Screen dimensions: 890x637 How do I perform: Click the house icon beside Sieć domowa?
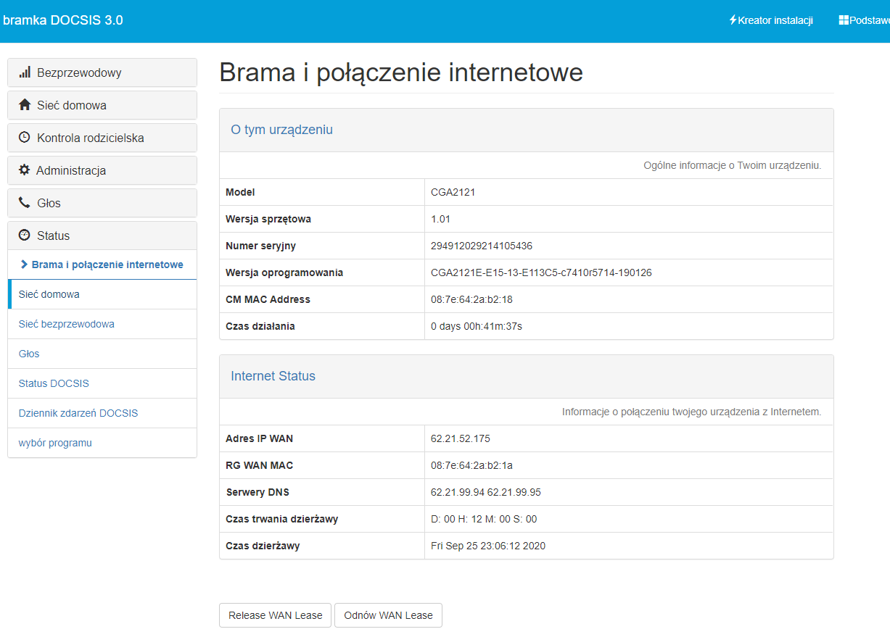tap(25, 105)
